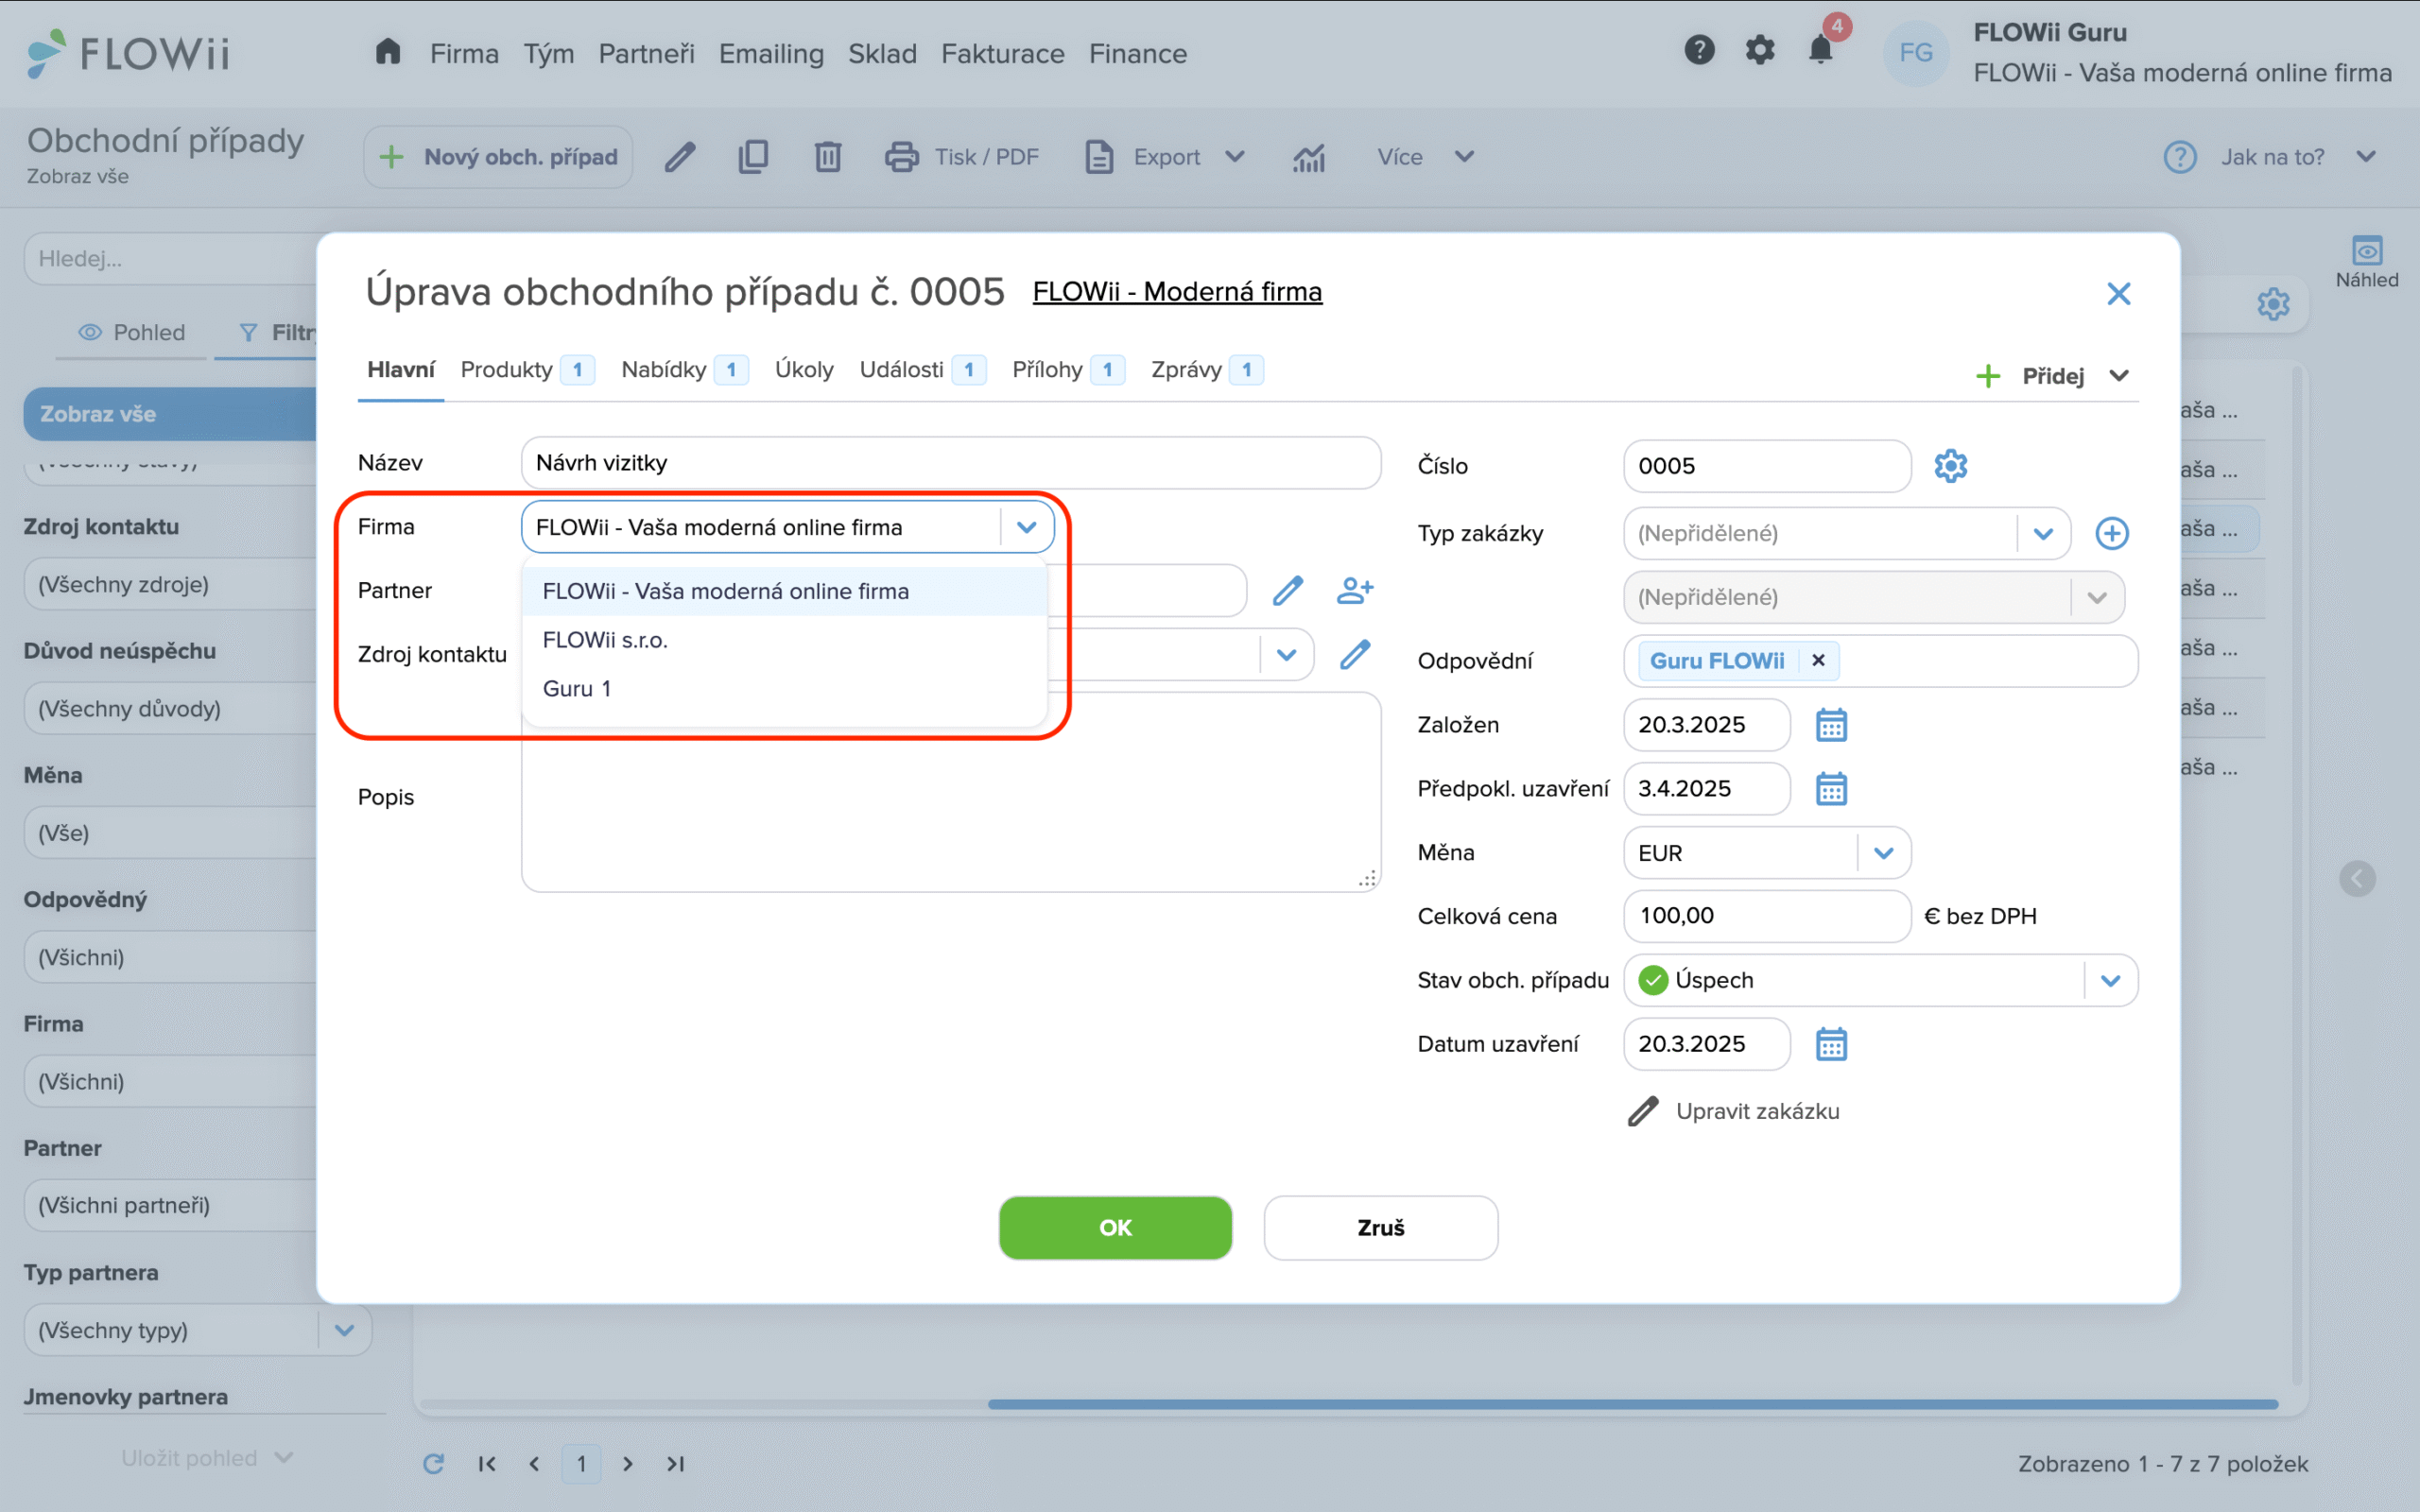This screenshot has height=1512, width=2420.
Task: Close the edit dialog with X
Action: (x=2118, y=293)
